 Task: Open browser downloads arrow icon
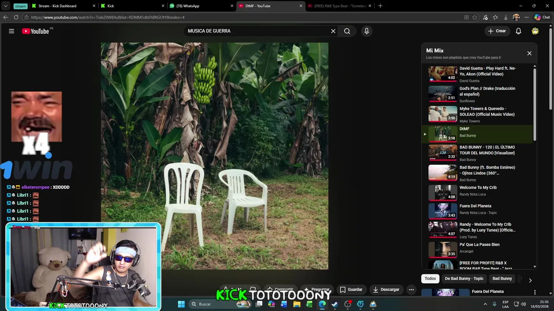pyautogui.click(x=506, y=17)
